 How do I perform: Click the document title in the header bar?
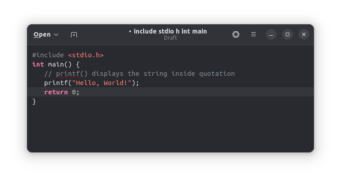click(x=170, y=31)
